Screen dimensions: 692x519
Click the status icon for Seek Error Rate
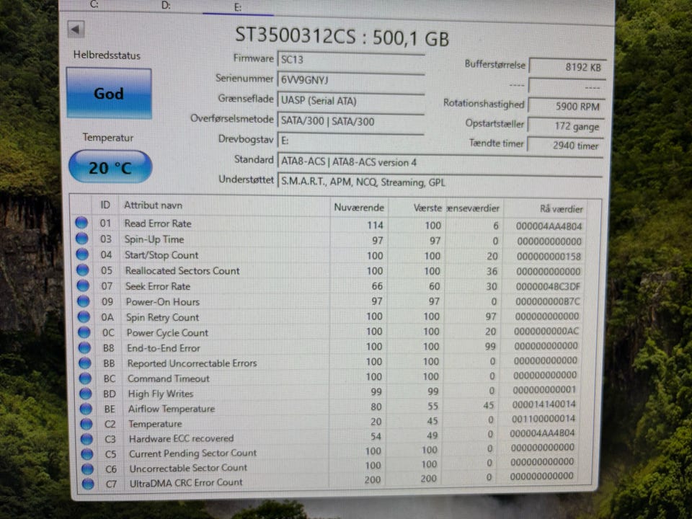click(83, 285)
